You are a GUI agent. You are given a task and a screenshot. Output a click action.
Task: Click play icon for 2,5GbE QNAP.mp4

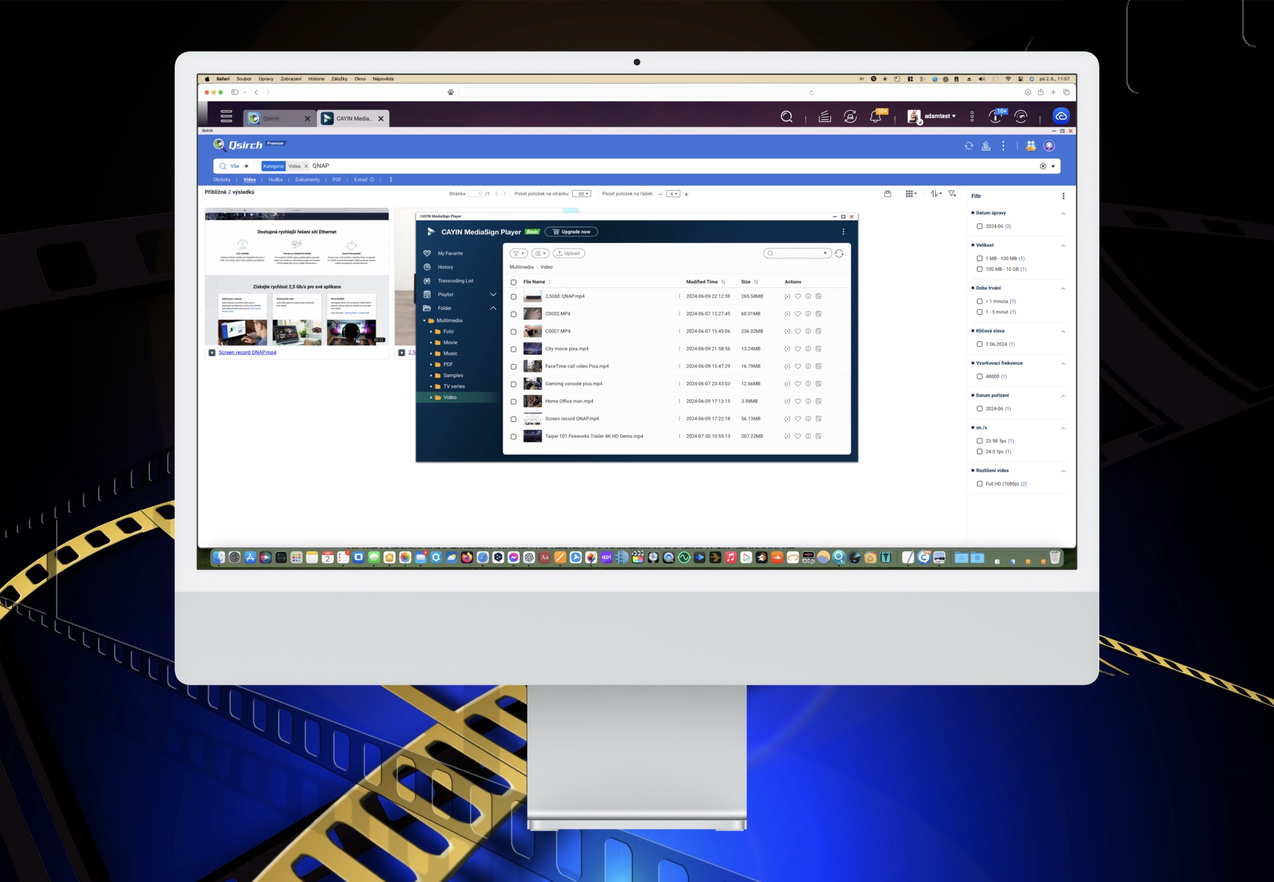(x=787, y=296)
